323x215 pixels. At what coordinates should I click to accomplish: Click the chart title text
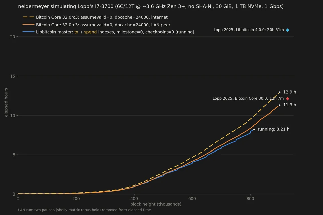click(151, 6)
